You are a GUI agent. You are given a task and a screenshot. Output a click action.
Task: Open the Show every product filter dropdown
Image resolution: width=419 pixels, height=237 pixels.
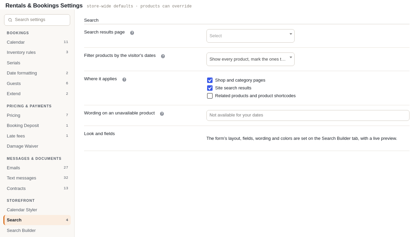point(251,59)
